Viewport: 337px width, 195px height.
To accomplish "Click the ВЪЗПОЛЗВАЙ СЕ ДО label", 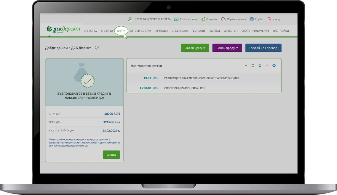I will click(61, 130).
